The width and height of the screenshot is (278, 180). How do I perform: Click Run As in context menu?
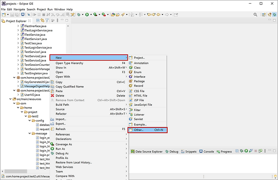click(x=89, y=149)
